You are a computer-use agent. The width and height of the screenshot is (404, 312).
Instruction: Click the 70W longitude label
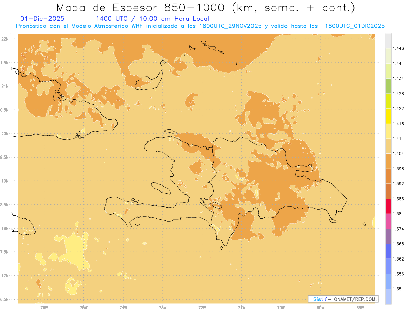coord(281,307)
